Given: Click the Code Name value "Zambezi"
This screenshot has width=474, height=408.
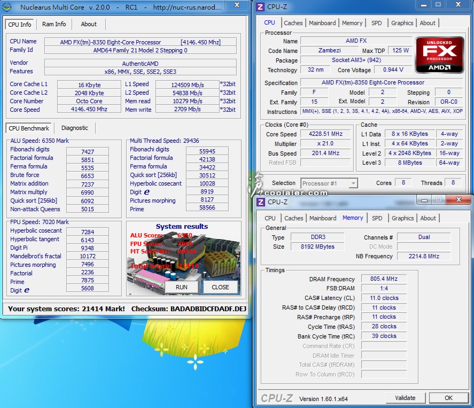Looking at the screenshot, I should pyautogui.click(x=330, y=50).
